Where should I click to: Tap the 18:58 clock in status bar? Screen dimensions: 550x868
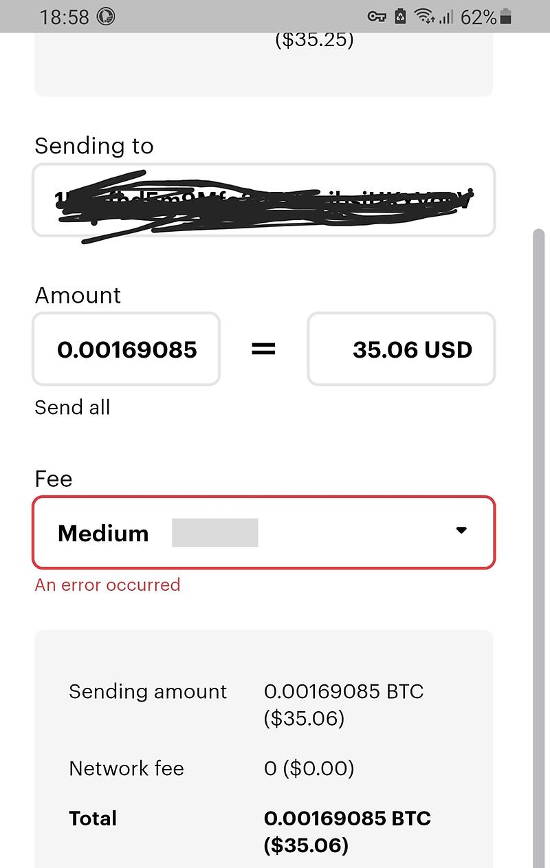pos(65,17)
